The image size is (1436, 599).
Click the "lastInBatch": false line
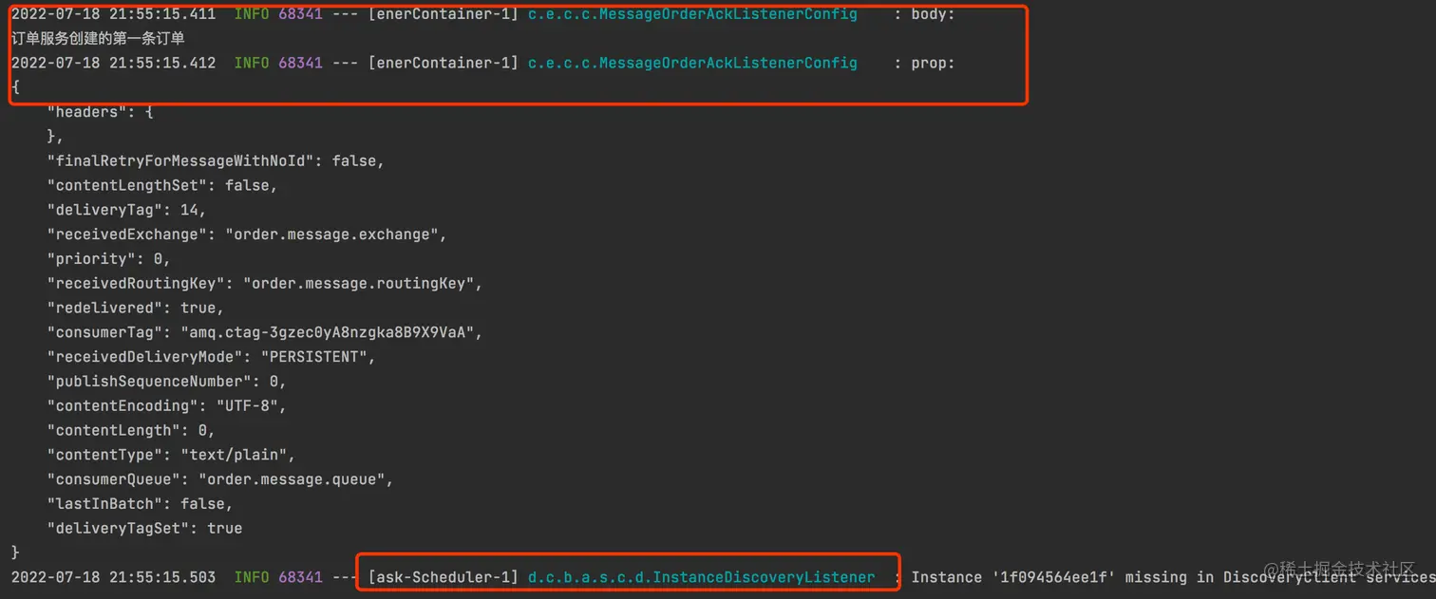[140, 504]
